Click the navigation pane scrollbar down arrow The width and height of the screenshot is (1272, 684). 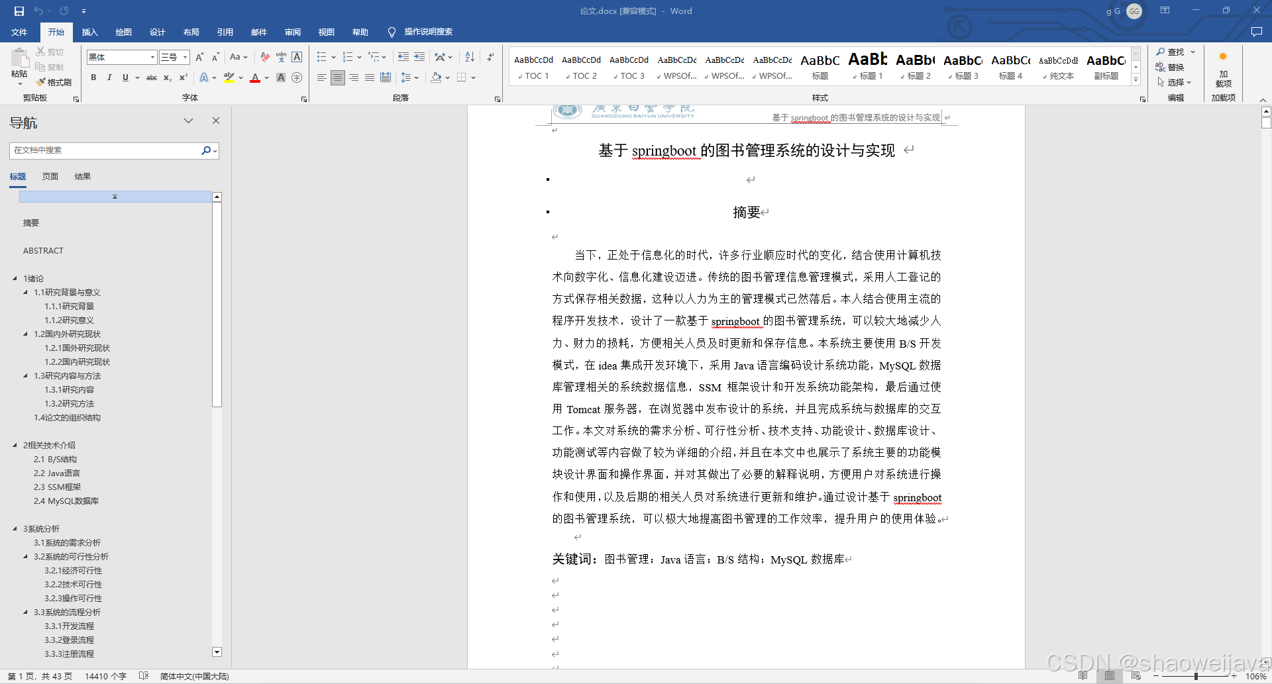pos(217,652)
